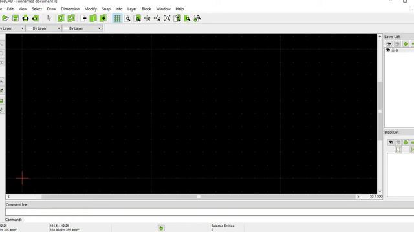
Task: Save the drawing with the floppy disk icon
Action: (16, 18)
